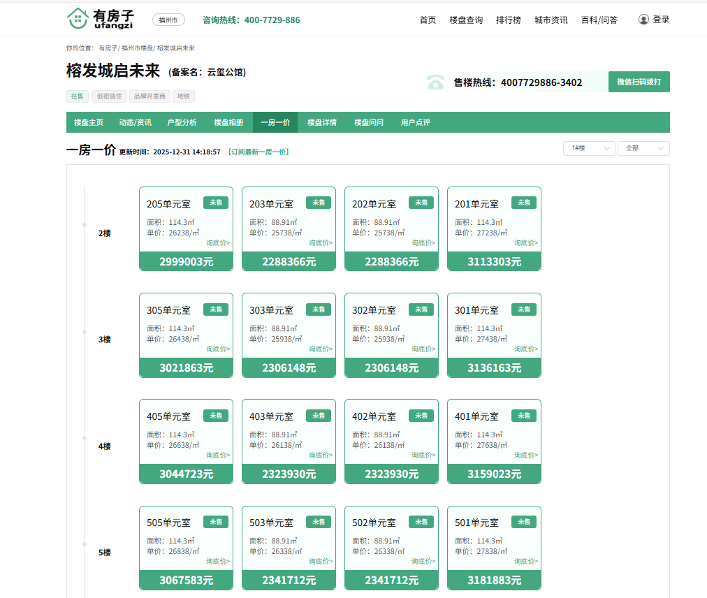Image resolution: width=707 pixels, height=598 pixels.
Task: Open the 楼盘相册 tab
Action: click(x=228, y=122)
